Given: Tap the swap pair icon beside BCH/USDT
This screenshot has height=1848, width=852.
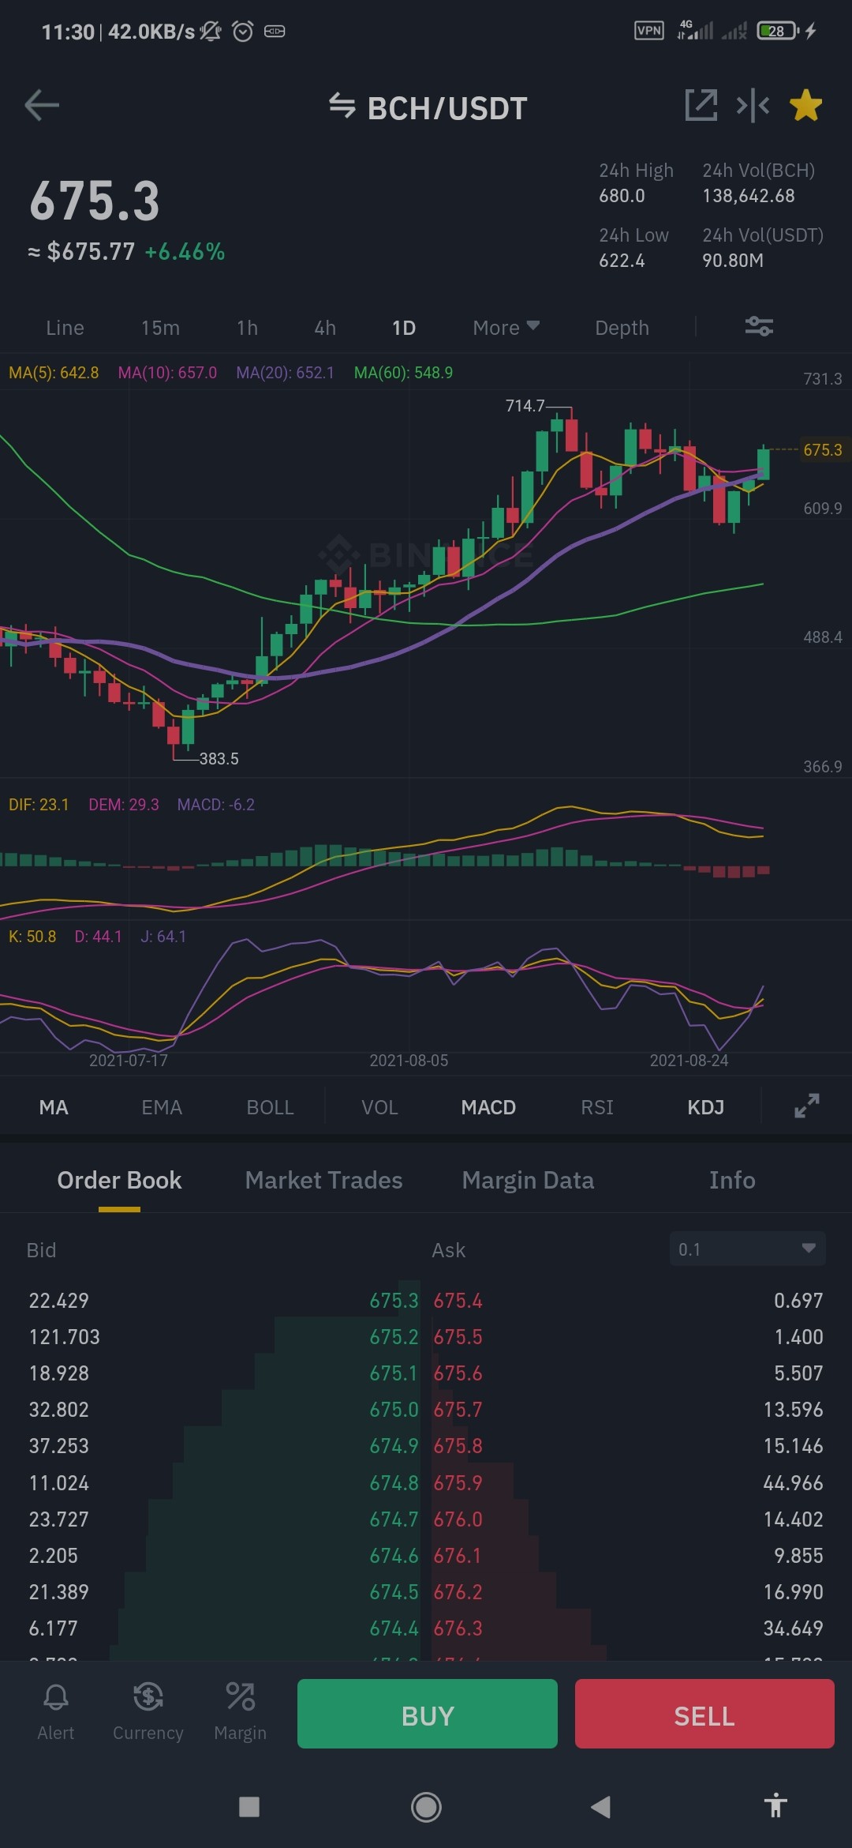Looking at the screenshot, I should 342,105.
